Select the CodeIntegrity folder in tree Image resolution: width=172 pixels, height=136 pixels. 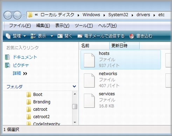[47, 124]
